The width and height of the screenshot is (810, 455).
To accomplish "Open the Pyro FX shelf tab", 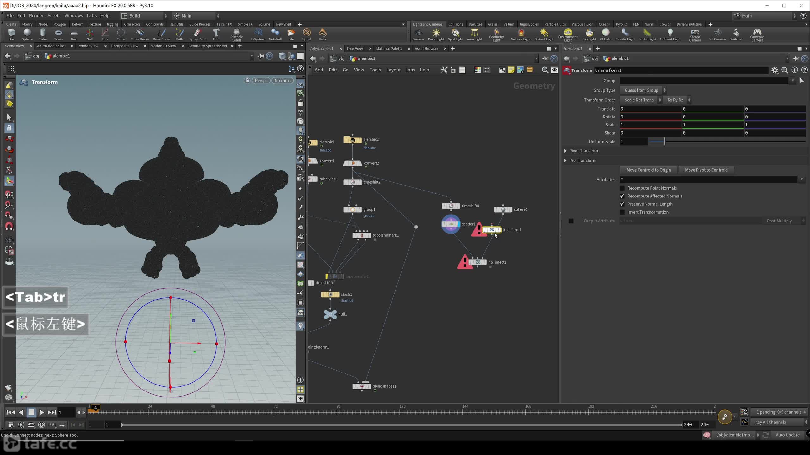I will tap(621, 24).
